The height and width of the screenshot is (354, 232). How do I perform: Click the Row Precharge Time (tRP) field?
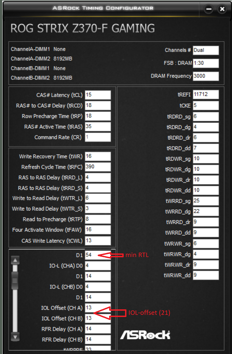click(x=98, y=116)
